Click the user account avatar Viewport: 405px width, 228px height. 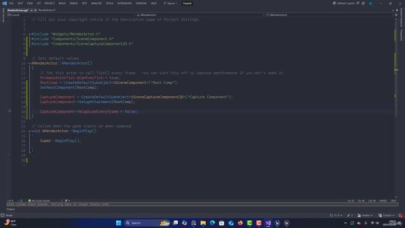tap(371, 3)
